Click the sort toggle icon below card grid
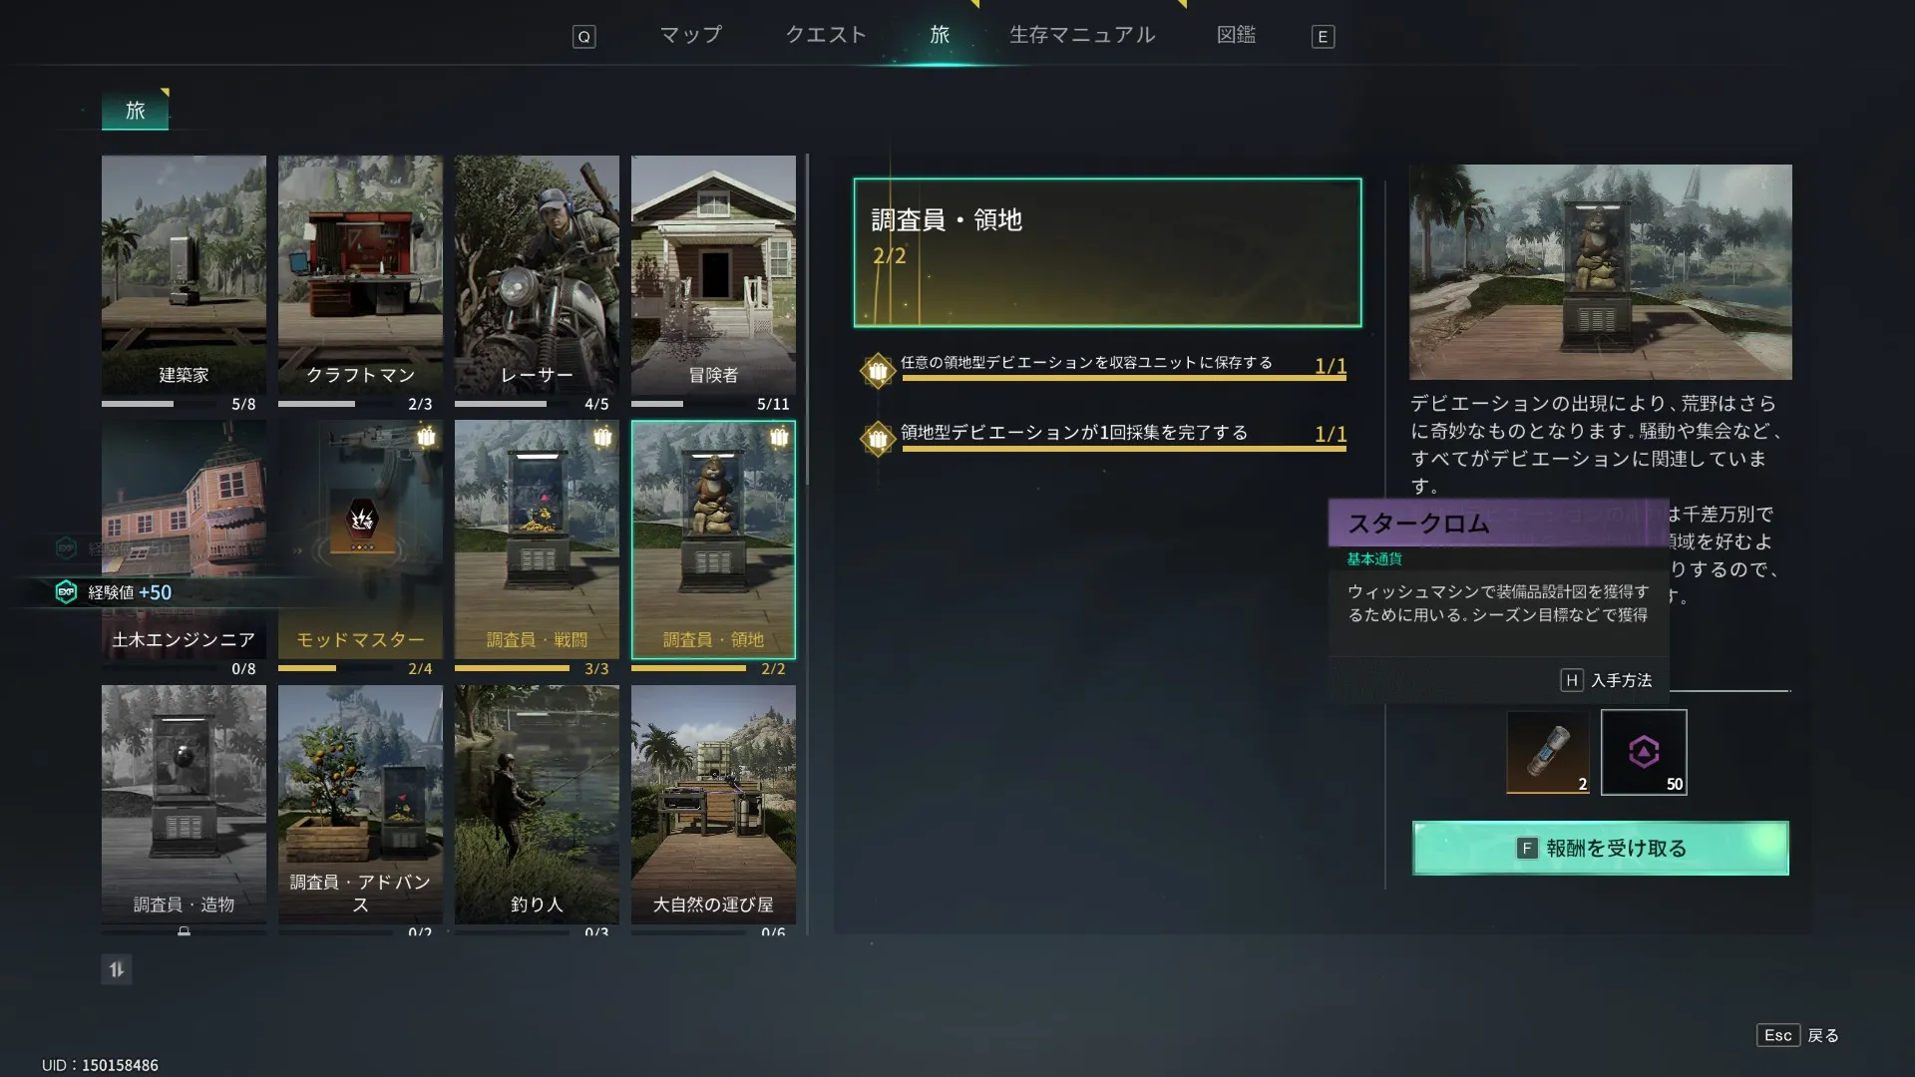This screenshot has width=1915, height=1077. 117,969
